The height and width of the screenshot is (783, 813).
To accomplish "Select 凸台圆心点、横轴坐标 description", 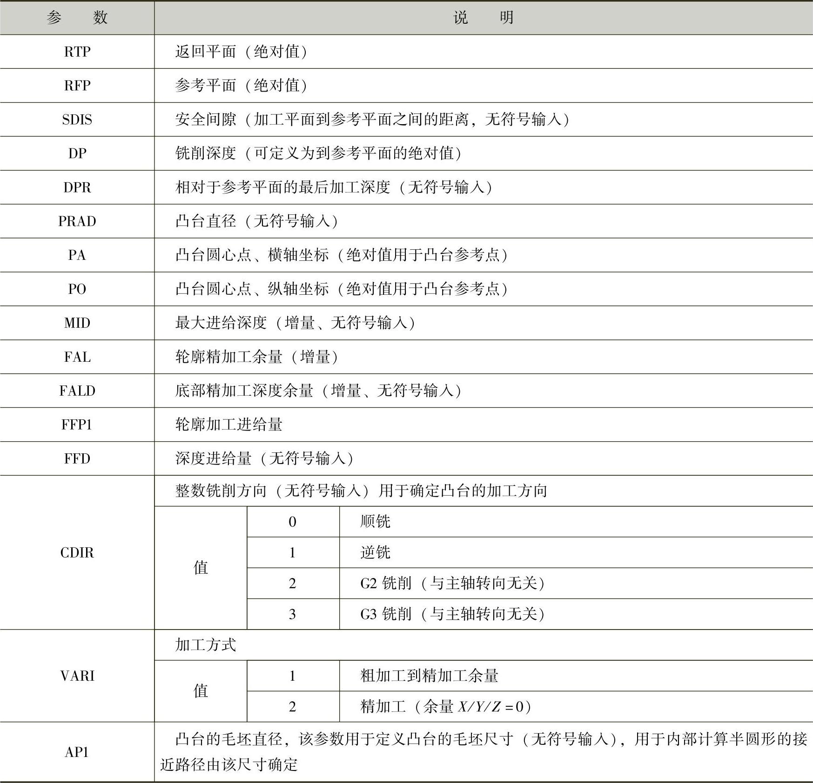I will tap(342, 255).
